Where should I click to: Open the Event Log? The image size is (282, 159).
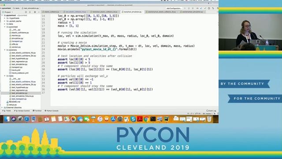pyautogui.click(x=211, y=111)
